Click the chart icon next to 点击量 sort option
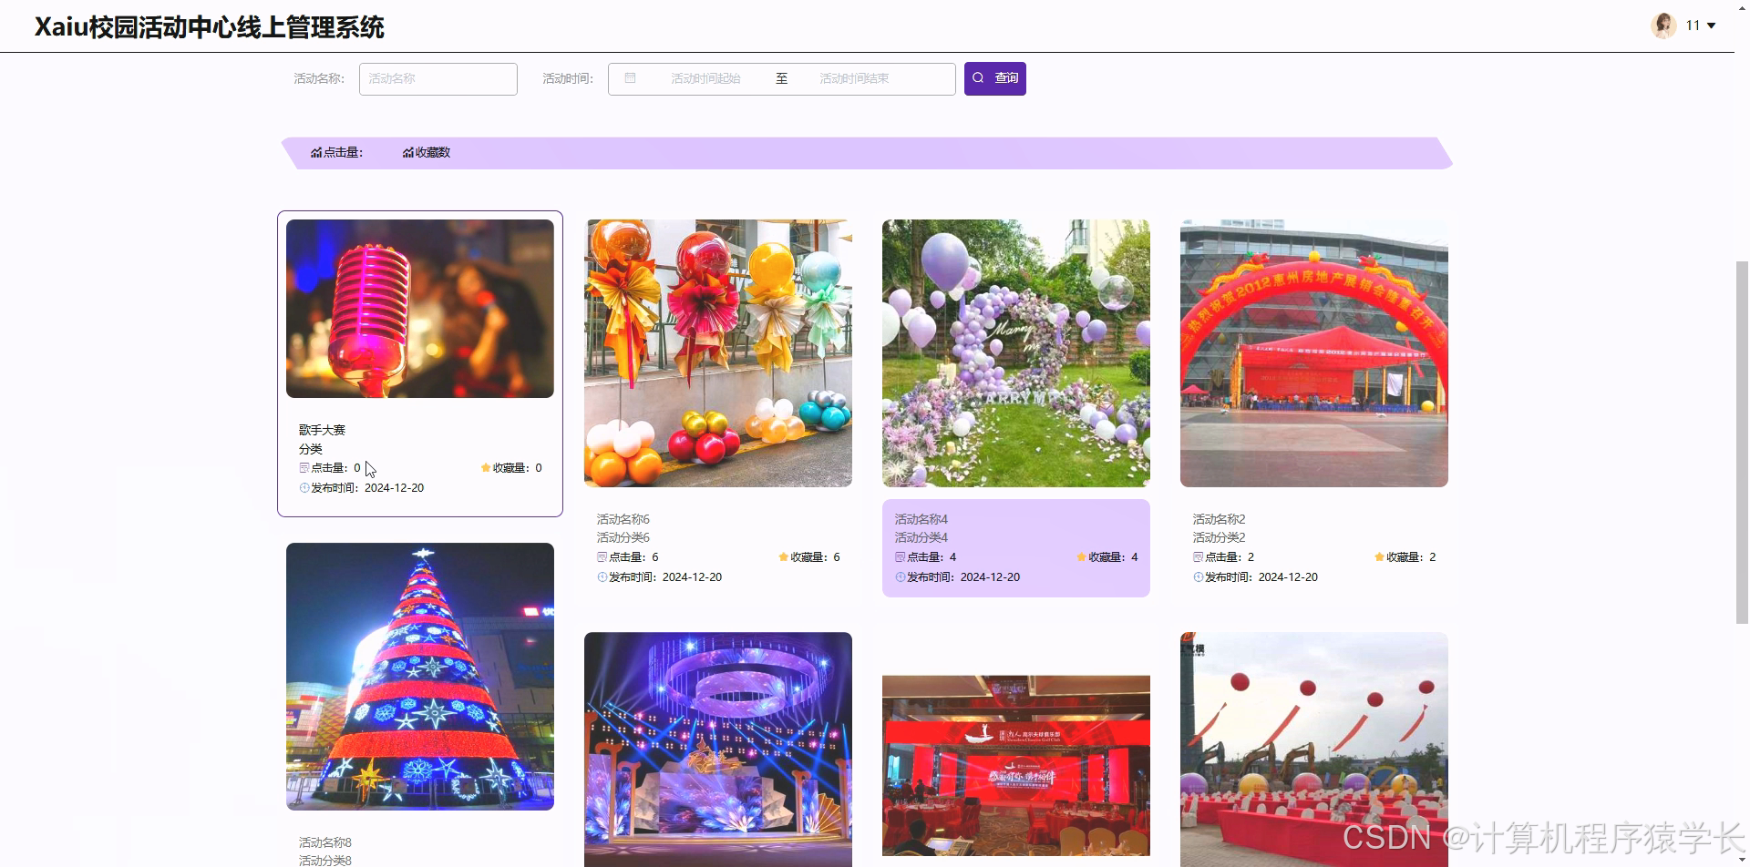Screen dimensions: 1750x867 click(314, 153)
